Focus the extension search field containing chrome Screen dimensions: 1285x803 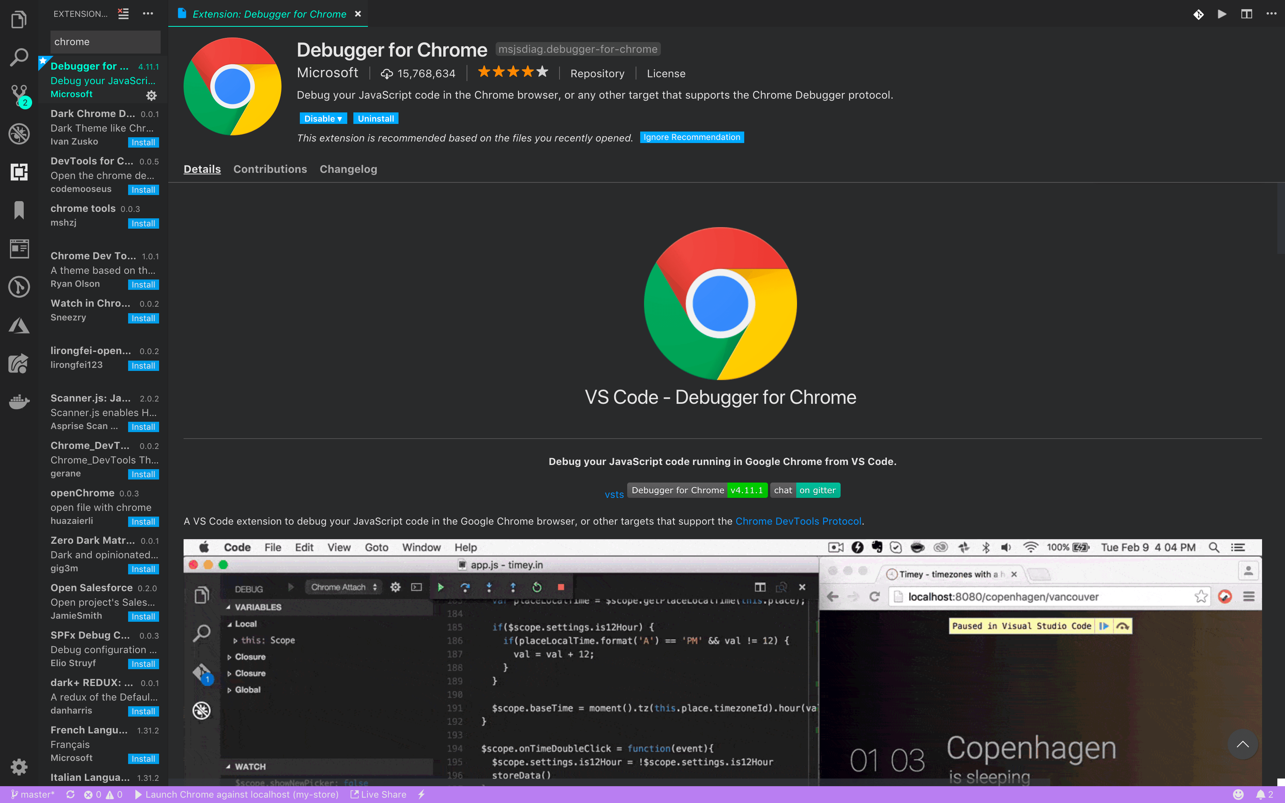[x=105, y=41]
